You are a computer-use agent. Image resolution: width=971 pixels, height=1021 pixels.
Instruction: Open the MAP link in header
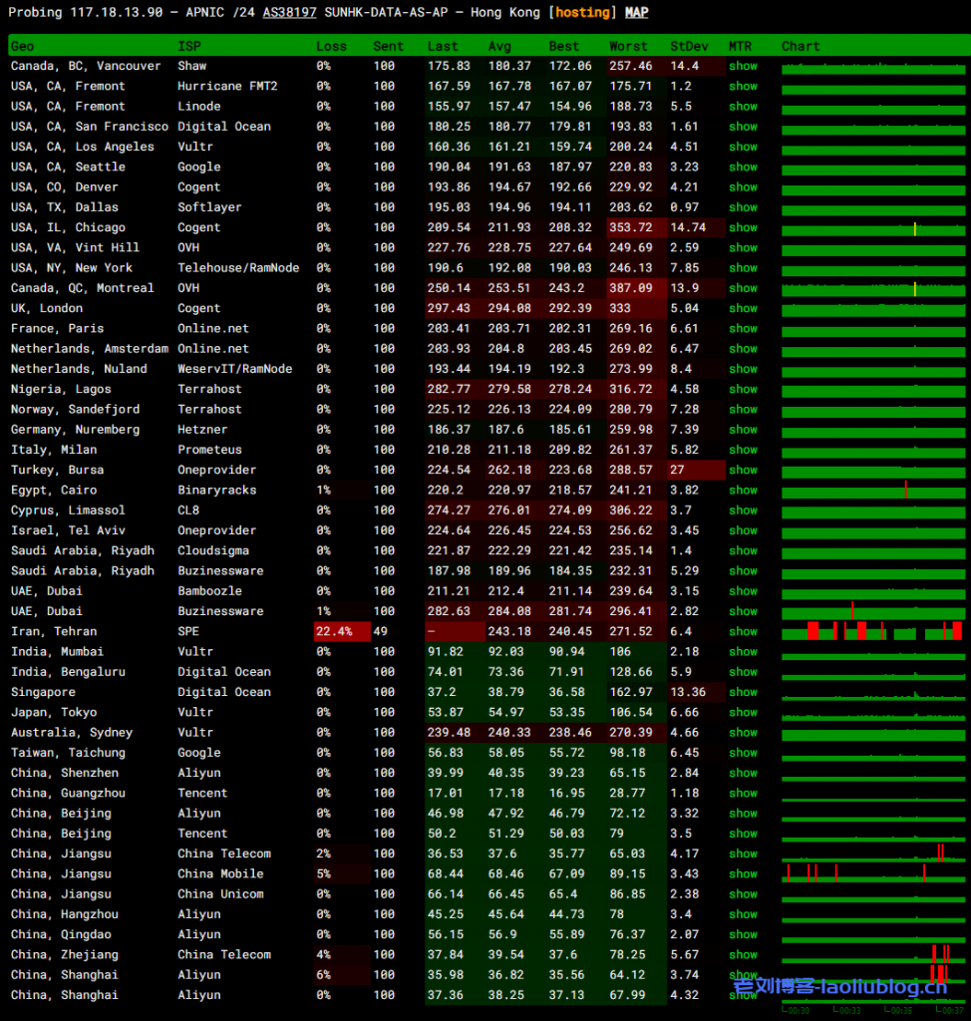coord(636,12)
